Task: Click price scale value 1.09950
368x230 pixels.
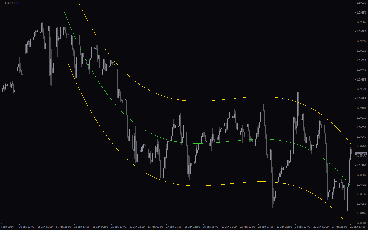Action: pos(361,12)
